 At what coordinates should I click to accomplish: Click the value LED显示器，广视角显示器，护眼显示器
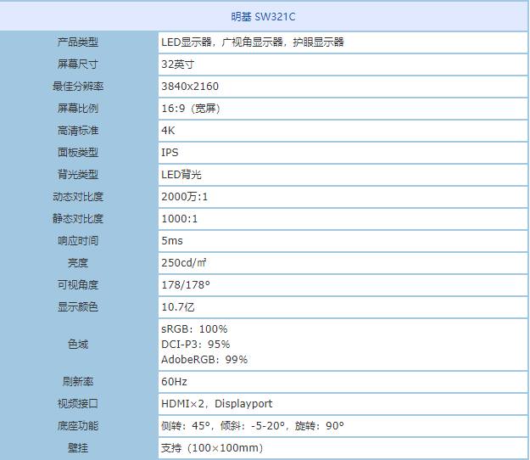pos(253,42)
